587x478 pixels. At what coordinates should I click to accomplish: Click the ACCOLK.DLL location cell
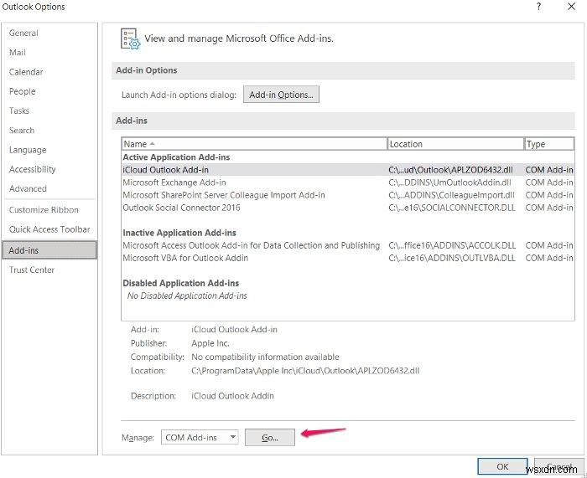tap(452, 245)
